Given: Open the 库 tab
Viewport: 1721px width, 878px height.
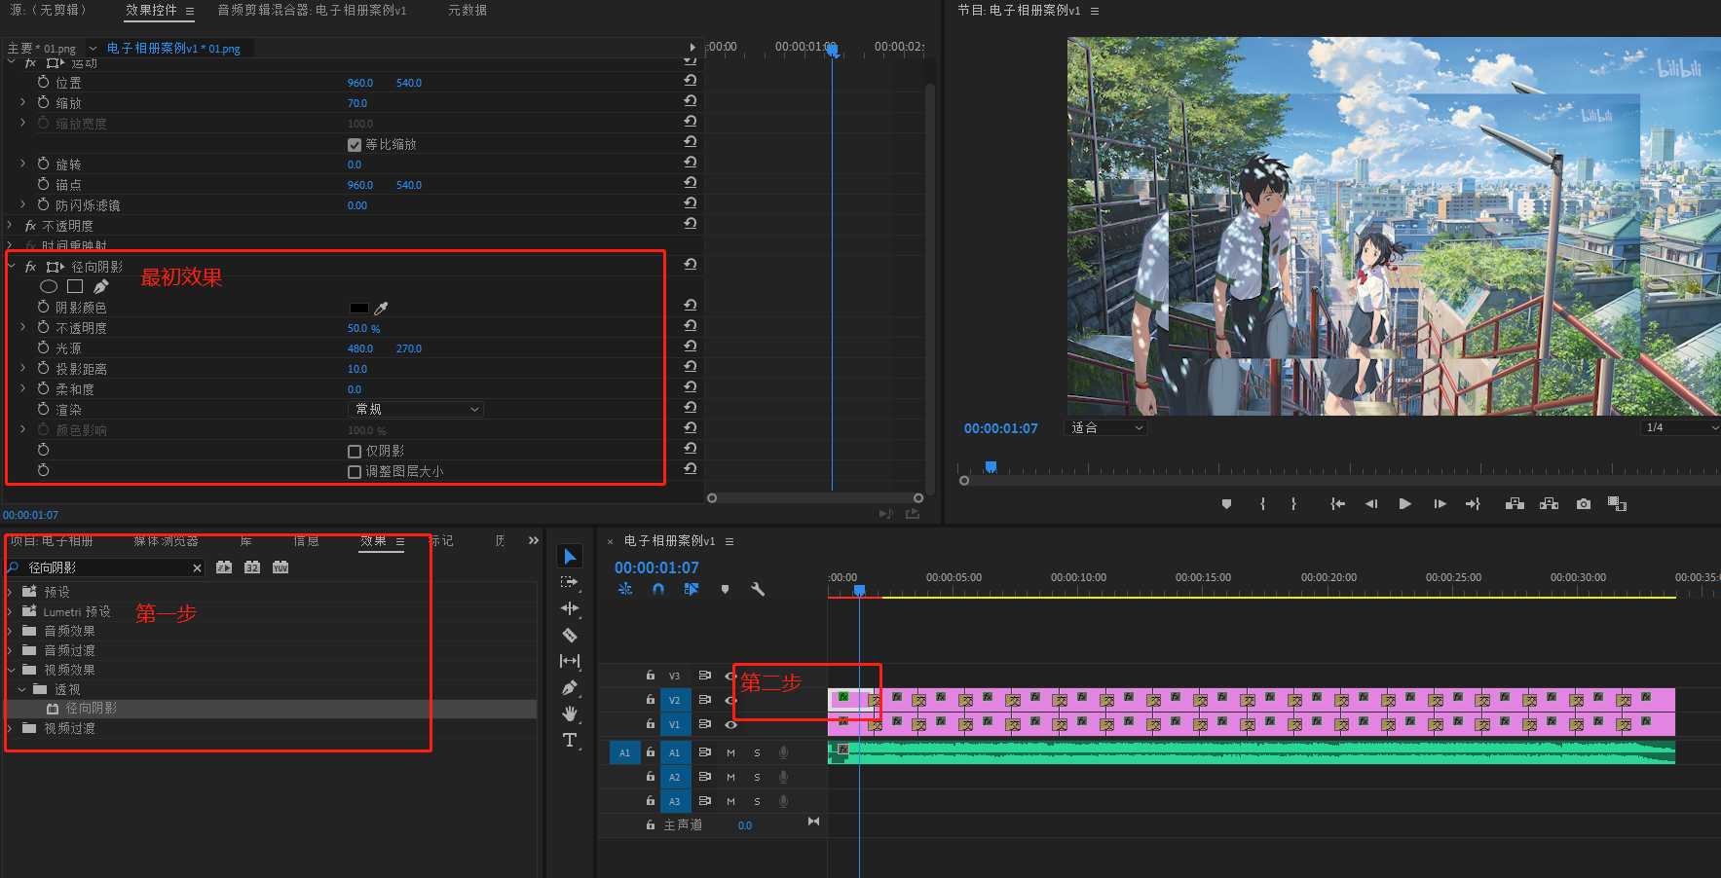Looking at the screenshot, I should 246,541.
